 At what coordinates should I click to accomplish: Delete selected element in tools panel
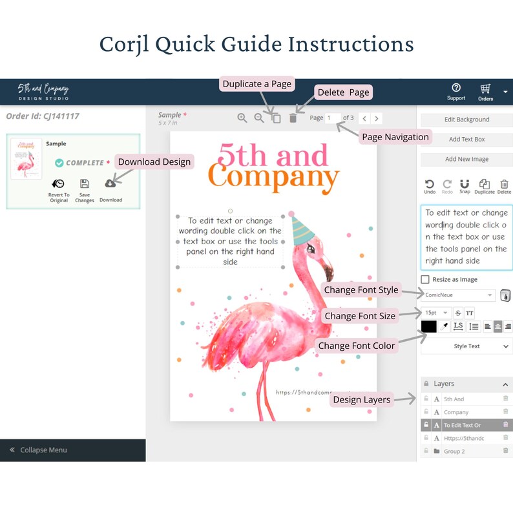(504, 187)
